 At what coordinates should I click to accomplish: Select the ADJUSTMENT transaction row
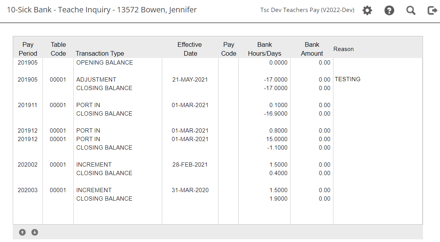click(x=96, y=80)
